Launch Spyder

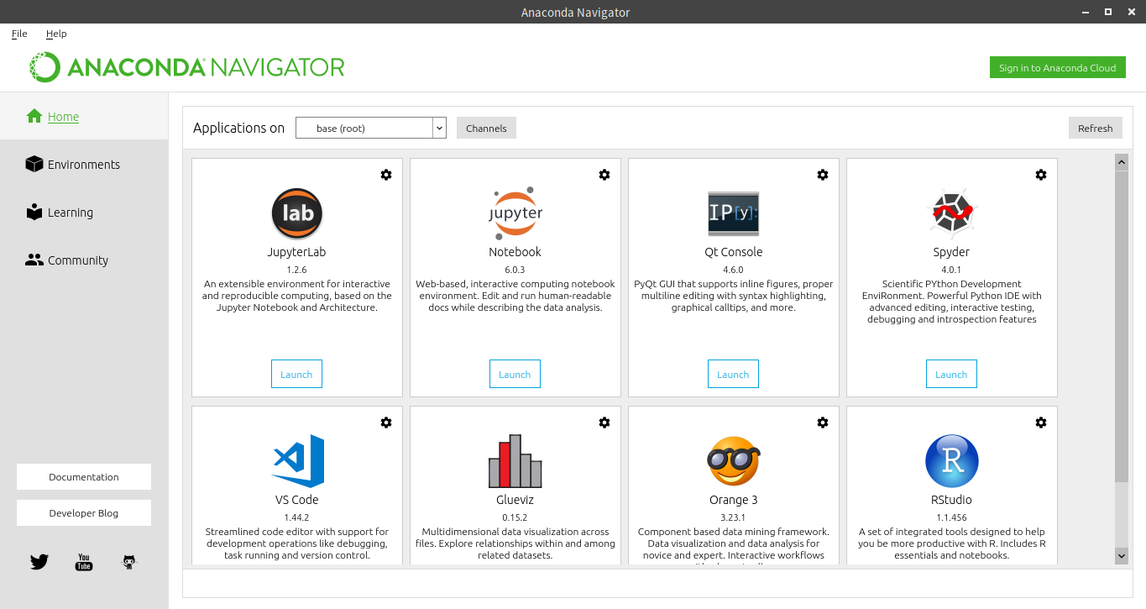click(x=951, y=374)
